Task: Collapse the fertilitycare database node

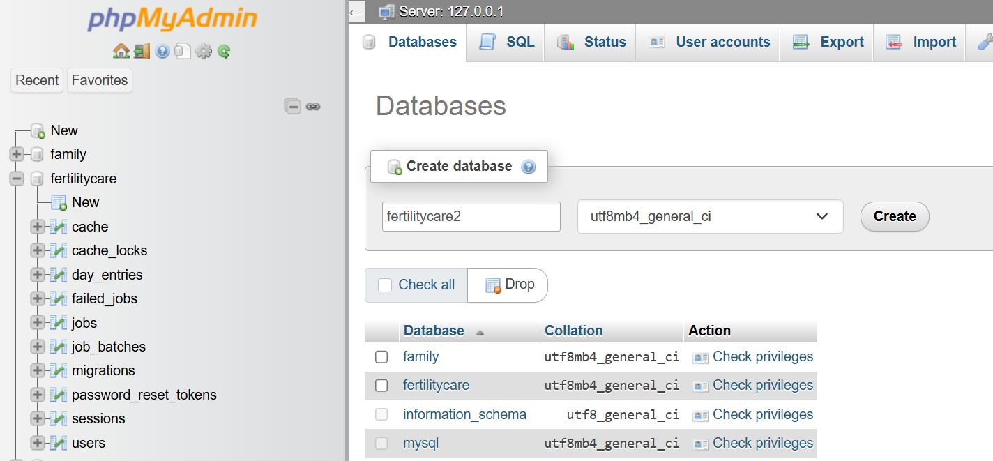Action: point(17,179)
